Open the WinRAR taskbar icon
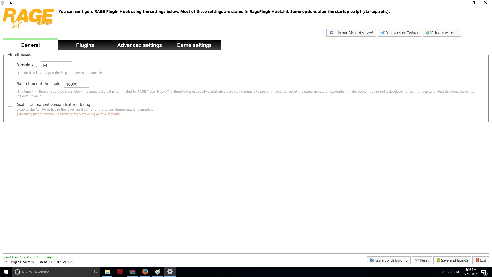 click(132, 272)
